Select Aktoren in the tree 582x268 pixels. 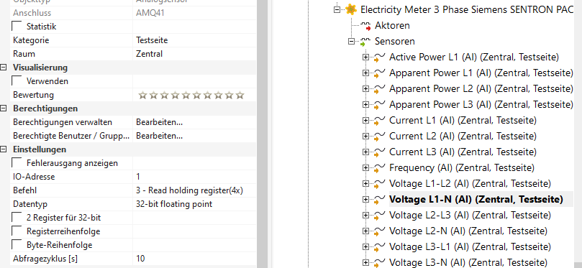[x=392, y=26]
